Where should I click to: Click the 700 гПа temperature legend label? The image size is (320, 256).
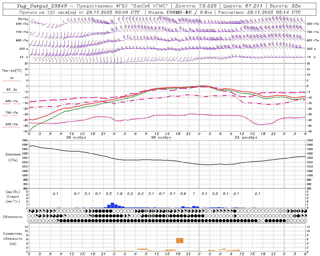(12, 113)
